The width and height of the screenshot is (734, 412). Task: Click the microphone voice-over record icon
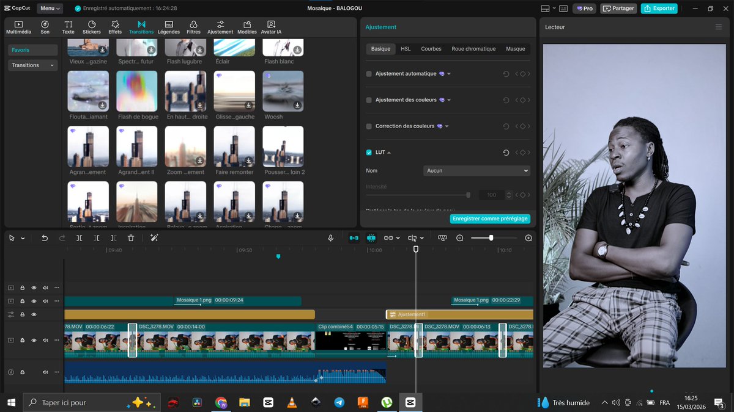[x=331, y=238]
